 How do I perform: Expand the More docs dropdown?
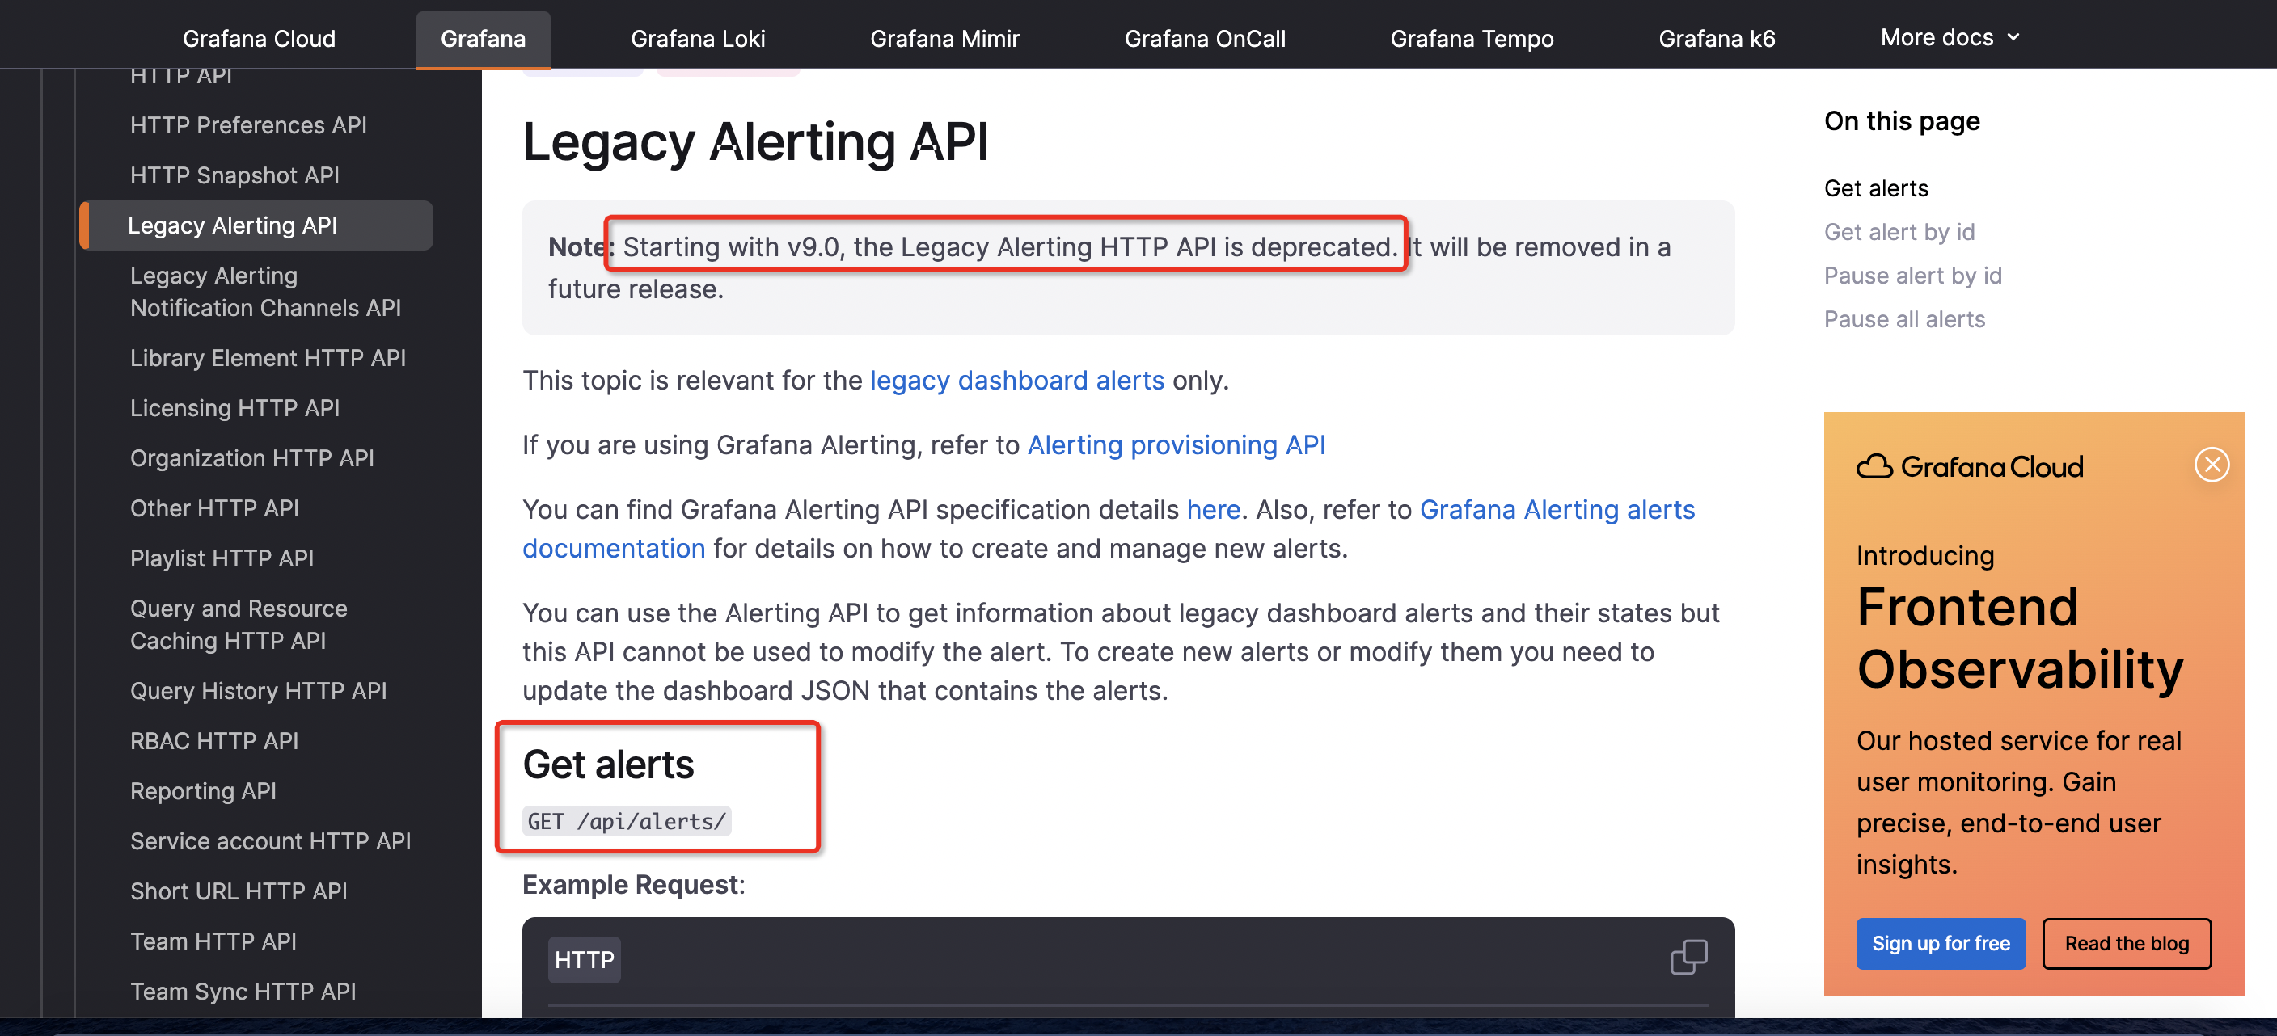[x=1949, y=37]
